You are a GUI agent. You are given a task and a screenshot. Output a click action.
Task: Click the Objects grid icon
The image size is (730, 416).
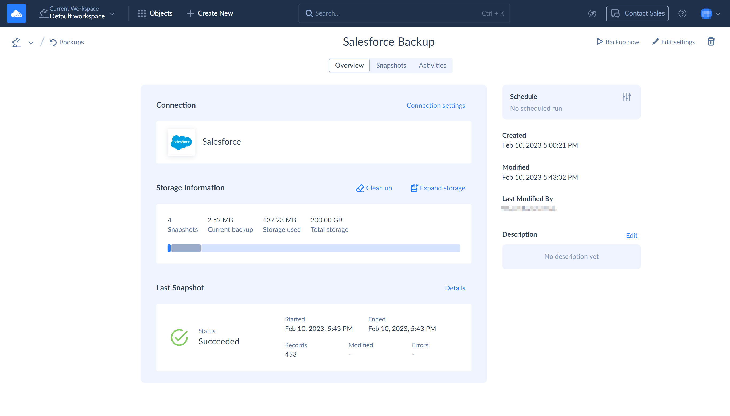(142, 13)
